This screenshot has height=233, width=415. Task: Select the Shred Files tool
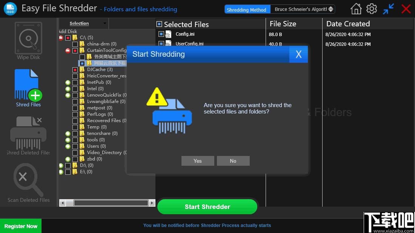[x=28, y=88]
